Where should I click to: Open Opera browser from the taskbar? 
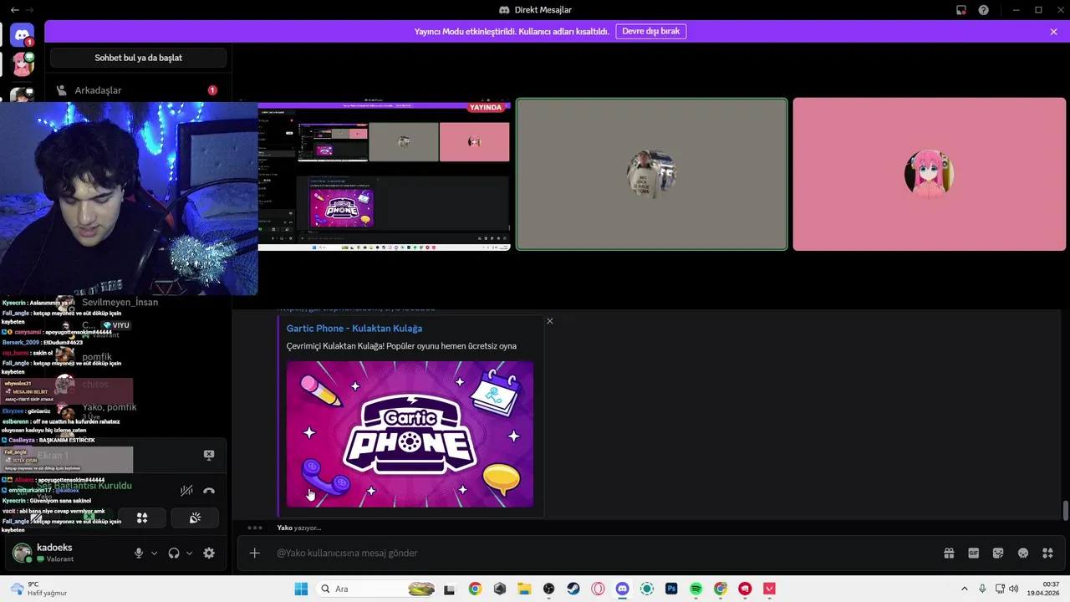coord(598,589)
